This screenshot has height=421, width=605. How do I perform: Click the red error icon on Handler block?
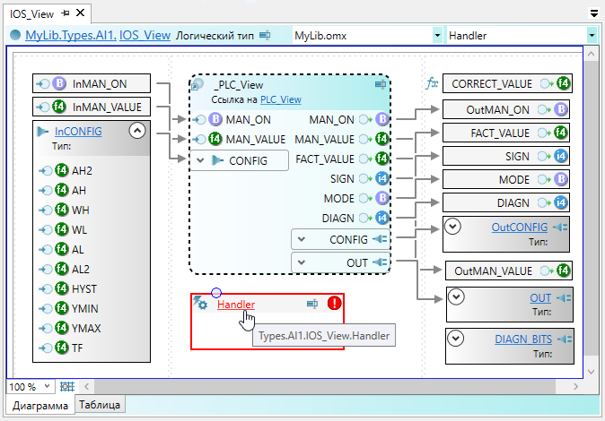pyautogui.click(x=335, y=305)
